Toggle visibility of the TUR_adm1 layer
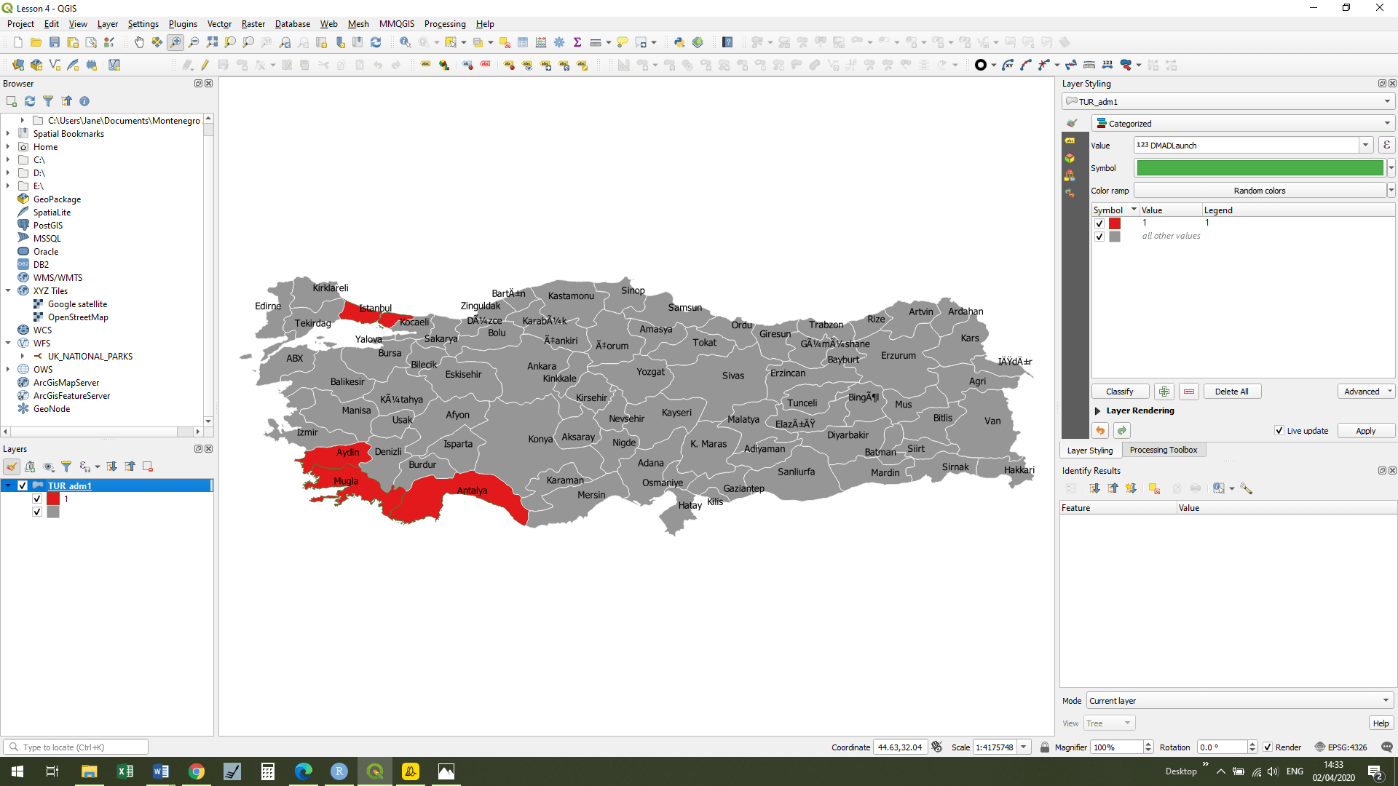The height and width of the screenshot is (786, 1398). (x=23, y=485)
